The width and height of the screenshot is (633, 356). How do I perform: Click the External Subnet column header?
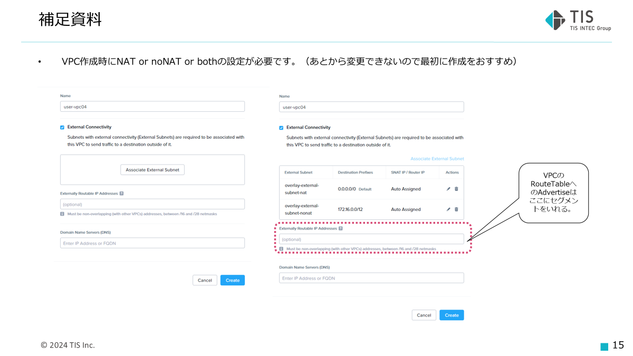click(x=299, y=172)
